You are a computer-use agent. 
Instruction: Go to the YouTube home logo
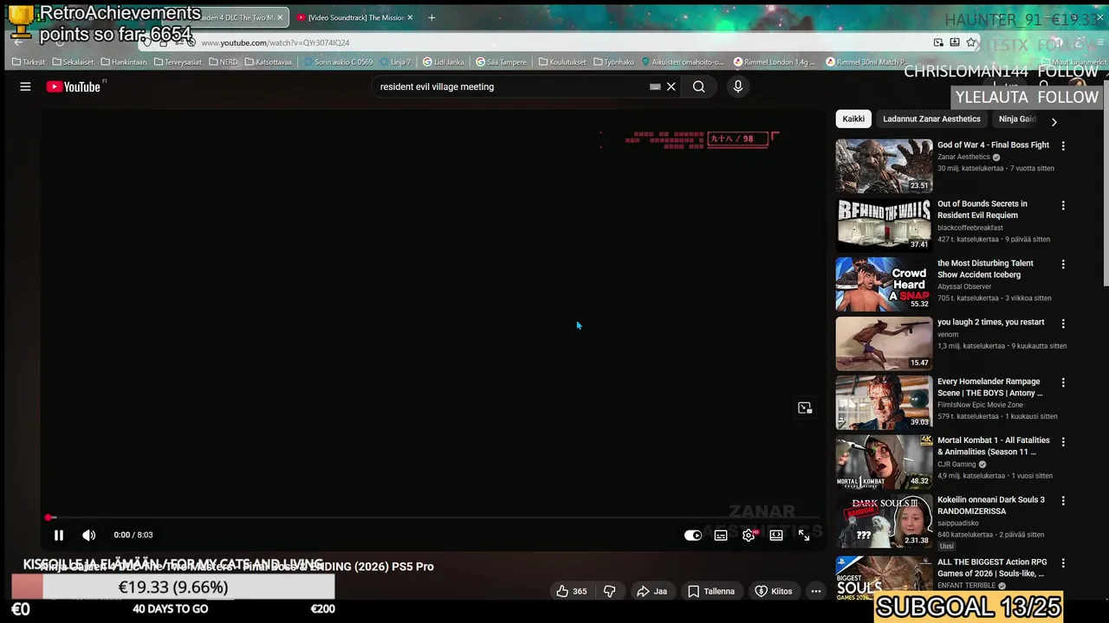tap(74, 87)
